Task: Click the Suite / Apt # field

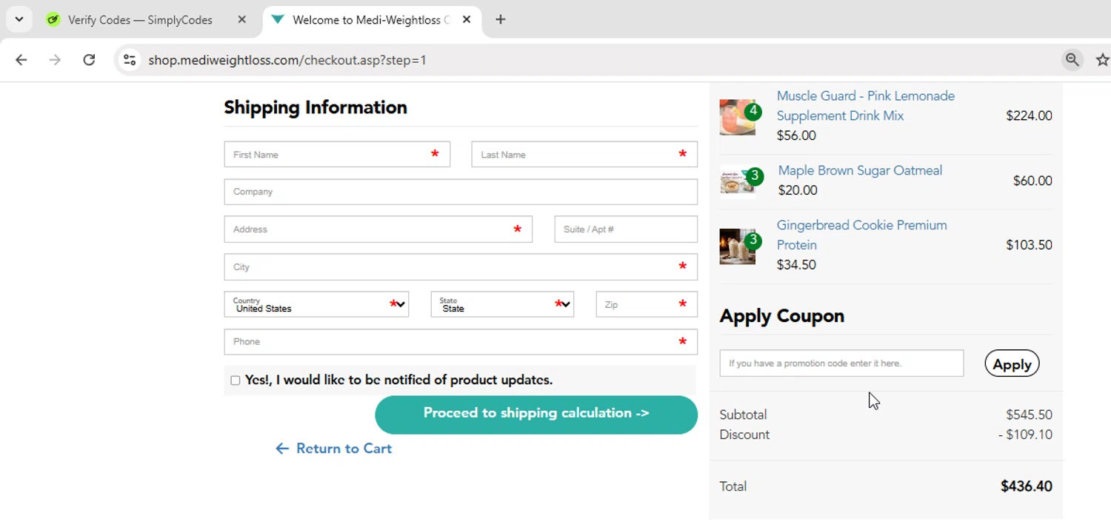Action: [x=626, y=229]
